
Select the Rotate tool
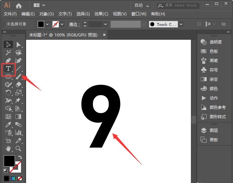(8, 93)
